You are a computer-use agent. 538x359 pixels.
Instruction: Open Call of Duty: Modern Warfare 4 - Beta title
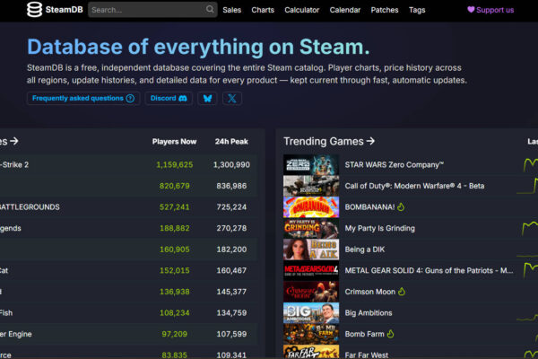[x=414, y=186]
